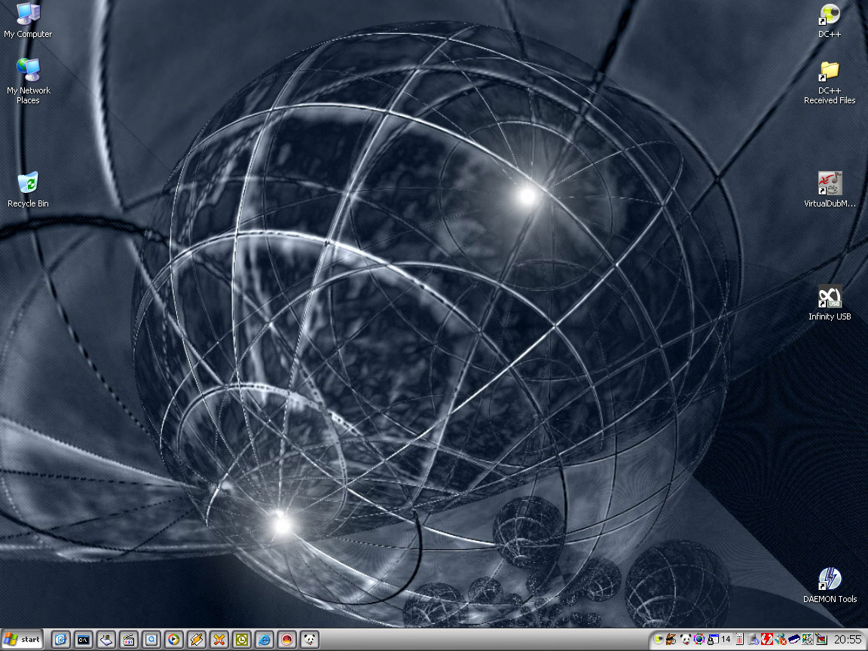Click the panda quick launch icon
868x651 pixels.
pos(310,640)
